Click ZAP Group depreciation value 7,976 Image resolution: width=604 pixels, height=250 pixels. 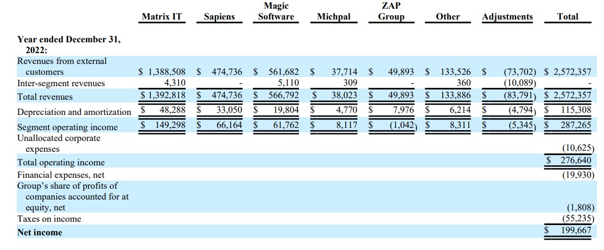(x=404, y=110)
